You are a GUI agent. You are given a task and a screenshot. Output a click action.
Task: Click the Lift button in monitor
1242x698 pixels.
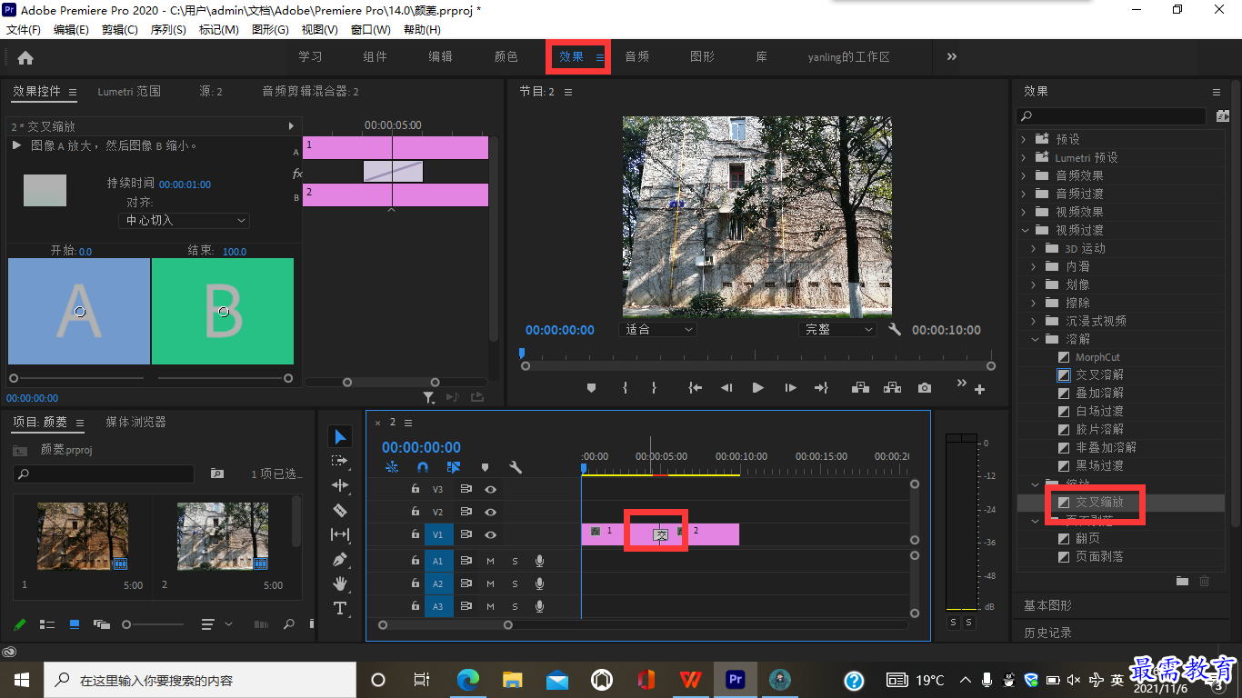point(859,388)
